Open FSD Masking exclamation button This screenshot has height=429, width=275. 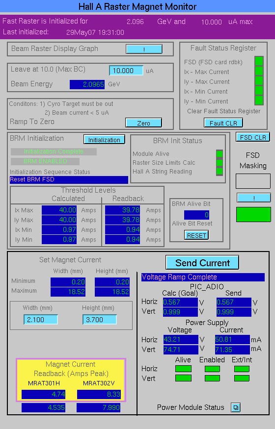(x=253, y=198)
